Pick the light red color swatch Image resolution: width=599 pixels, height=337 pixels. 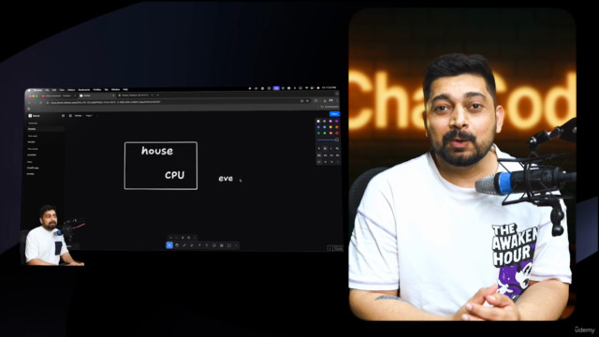[330, 133]
